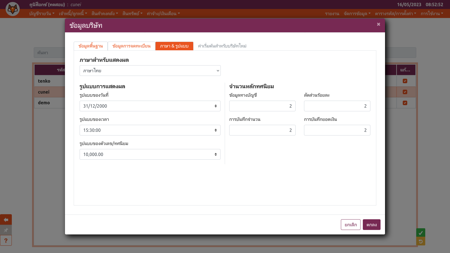Click the yellow undo arrow icon
The height and width of the screenshot is (253, 450).
pyautogui.click(x=420, y=241)
